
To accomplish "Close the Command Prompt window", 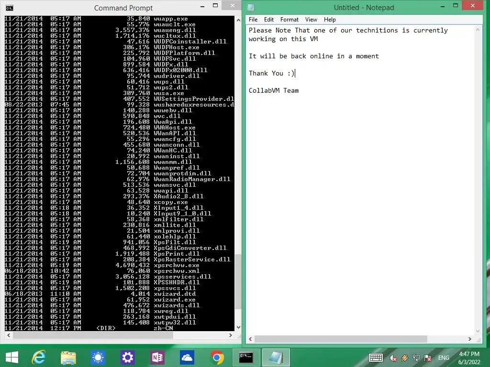I will point(233,6).
